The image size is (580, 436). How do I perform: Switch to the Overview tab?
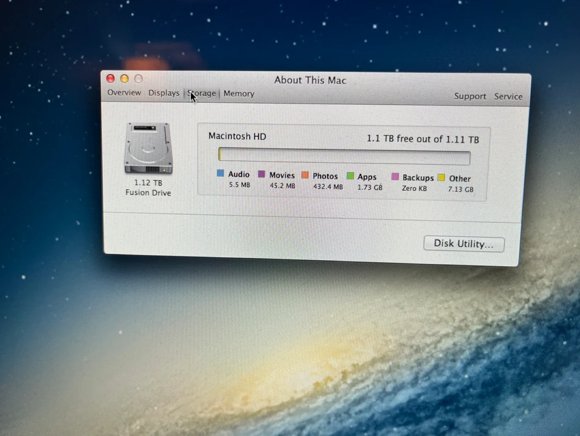124,93
